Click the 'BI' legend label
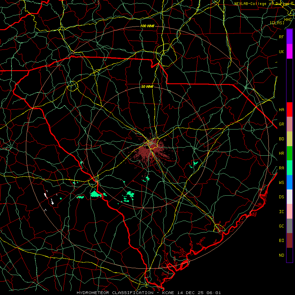Image resolution: width=295 pixels, height=295 pixels. point(281,241)
